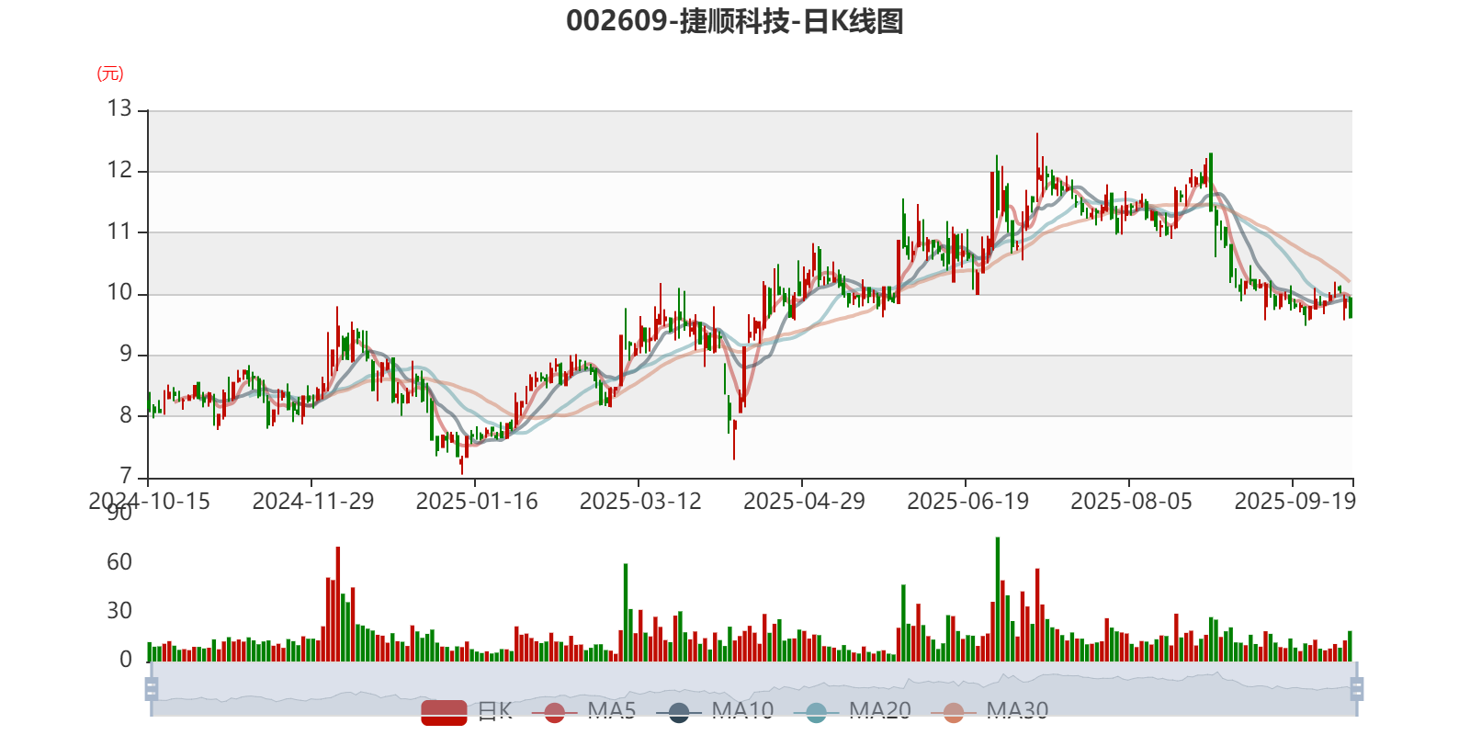Select the 2024-11-29 date label
The image size is (1470, 735).
click(313, 502)
